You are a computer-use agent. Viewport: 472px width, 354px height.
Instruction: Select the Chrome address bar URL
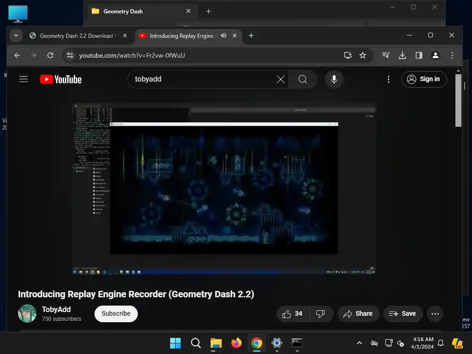click(x=132, y=55)
